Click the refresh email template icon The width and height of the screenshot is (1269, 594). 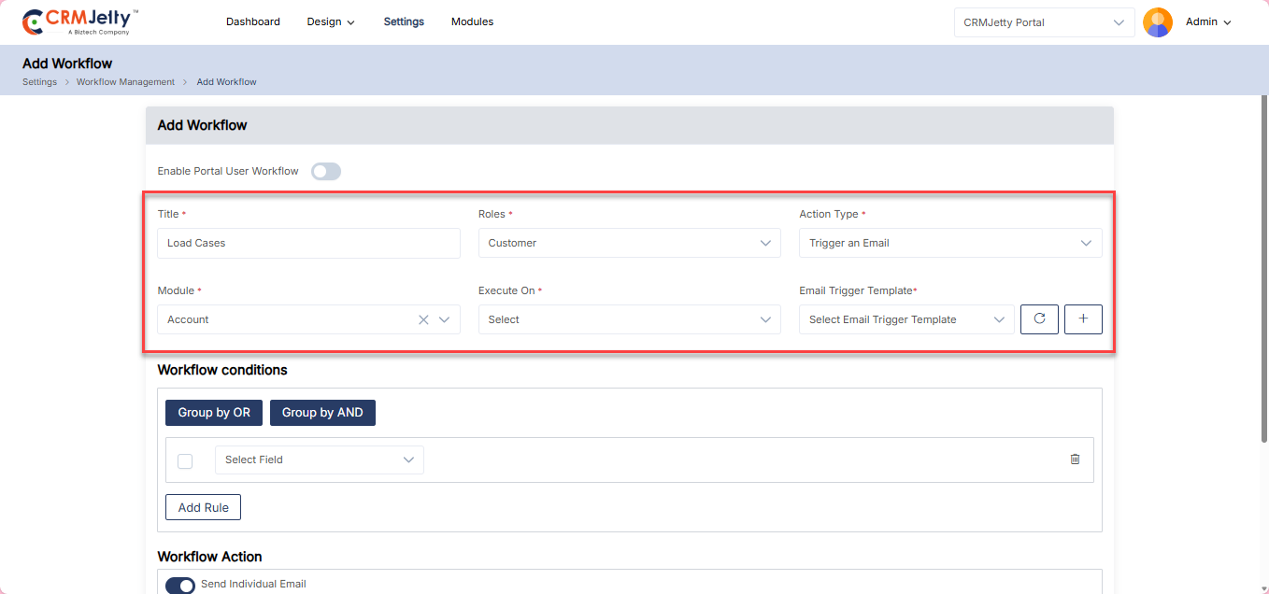(x=1039, y=319)
